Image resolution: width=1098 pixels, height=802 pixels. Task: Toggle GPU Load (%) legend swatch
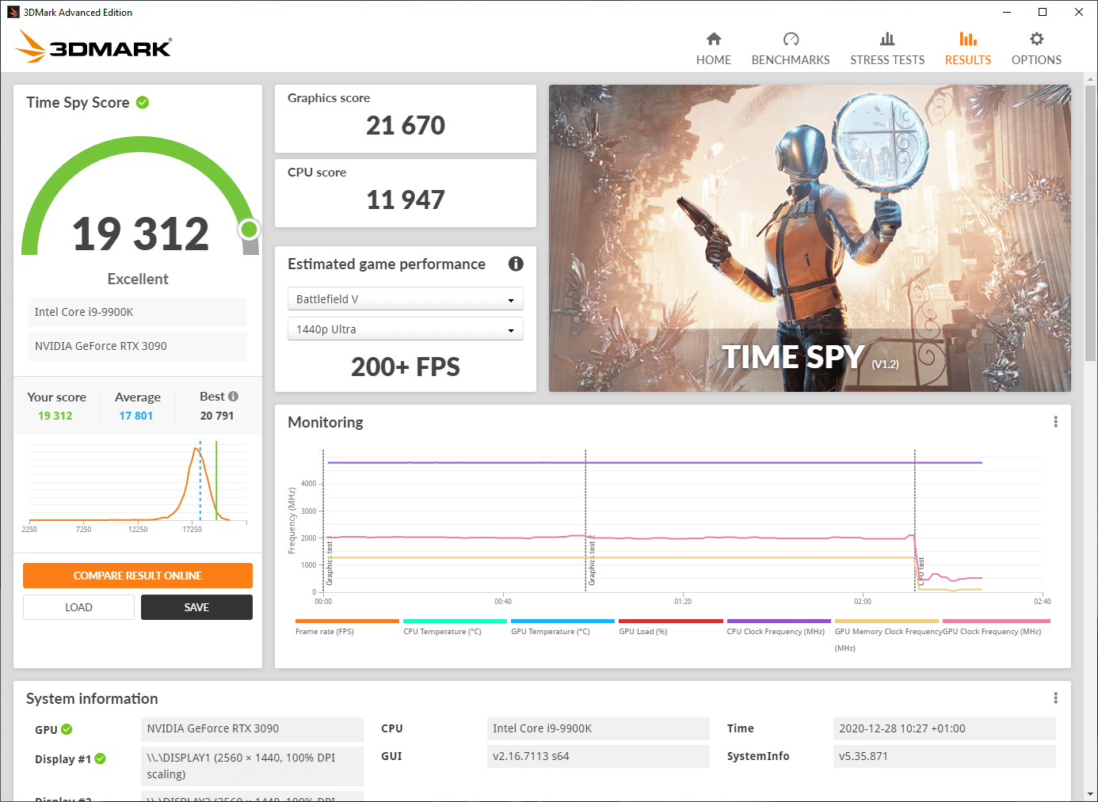point(670,621)
